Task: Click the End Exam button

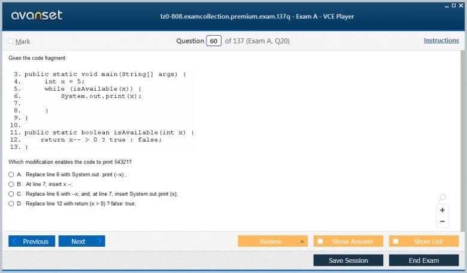Action: click(x=423, y=260)
